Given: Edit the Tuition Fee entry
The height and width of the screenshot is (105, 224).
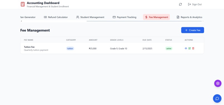Looking at the screenshot, I should [190, 48].
